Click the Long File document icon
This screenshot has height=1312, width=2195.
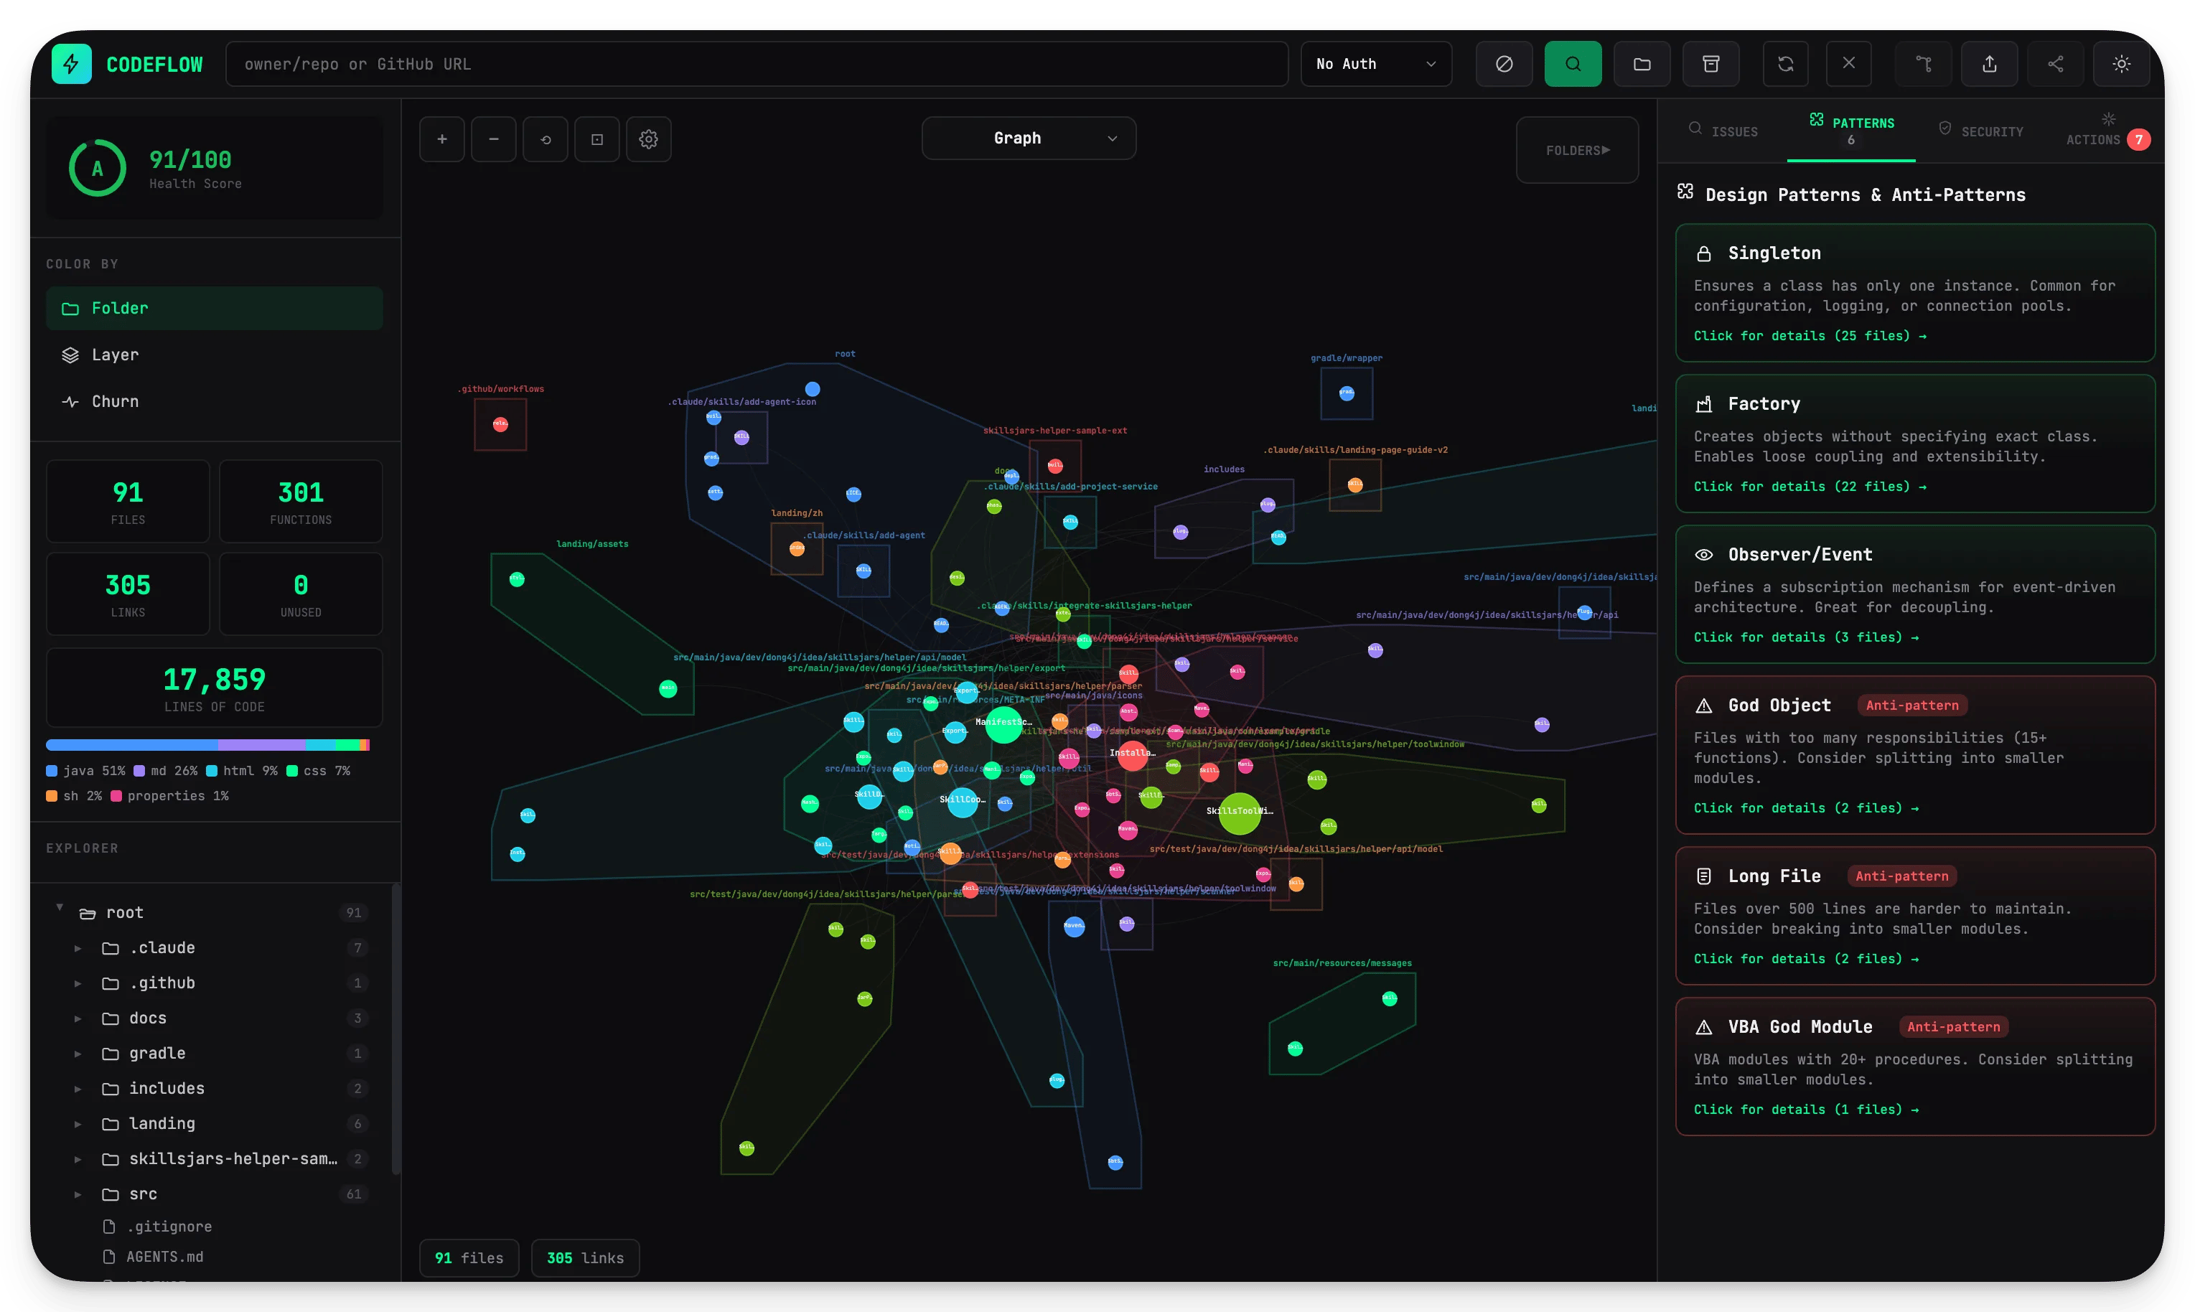point(1703,876)
